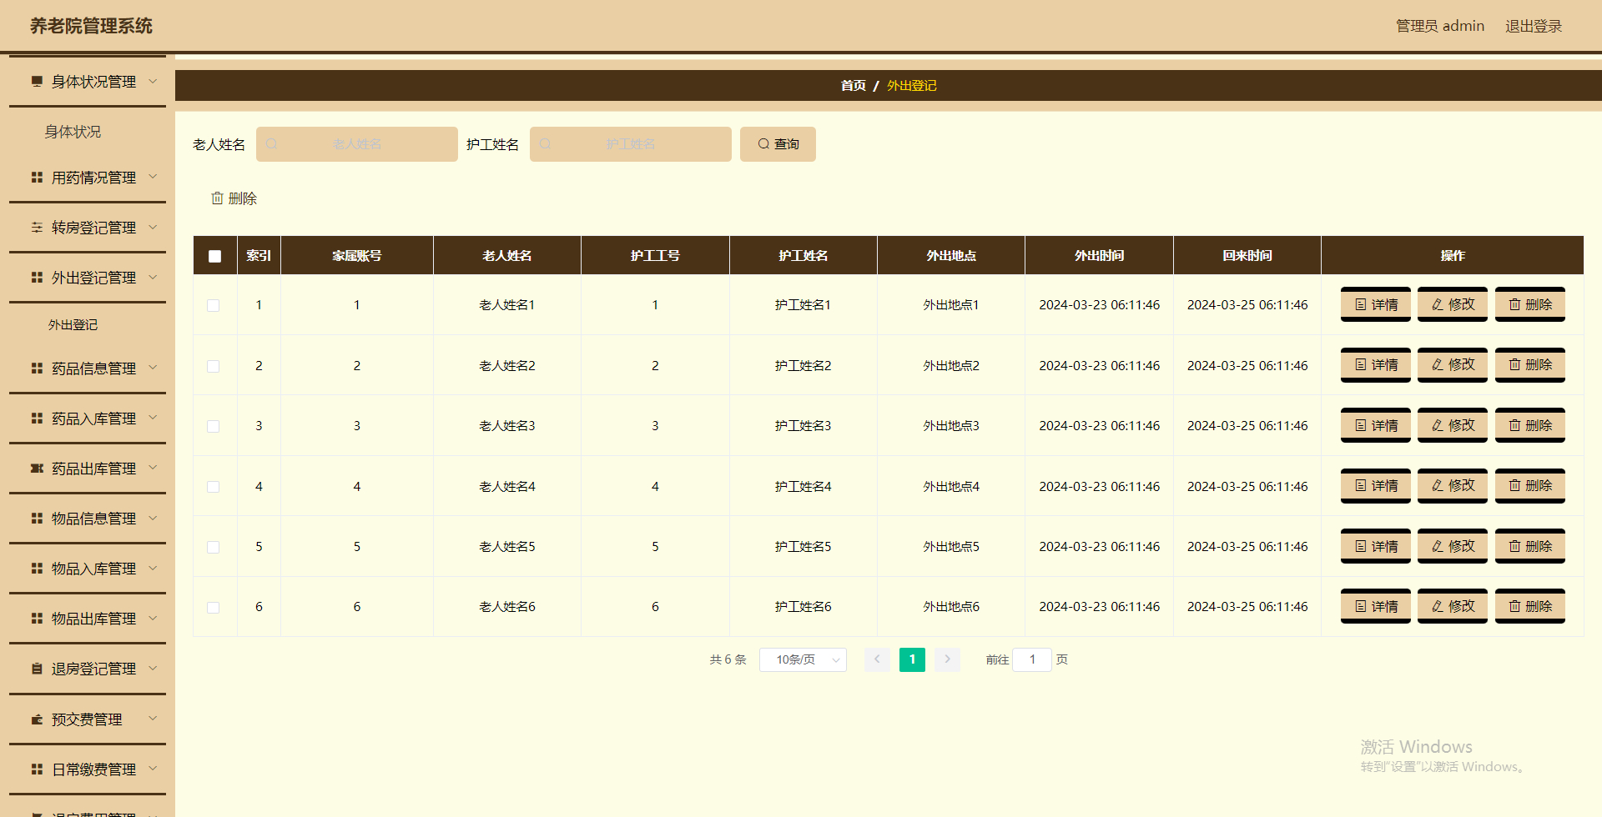Open details for 老人姓名2 row
The width and height of the screenshot is (1602, 817).
1375,365
